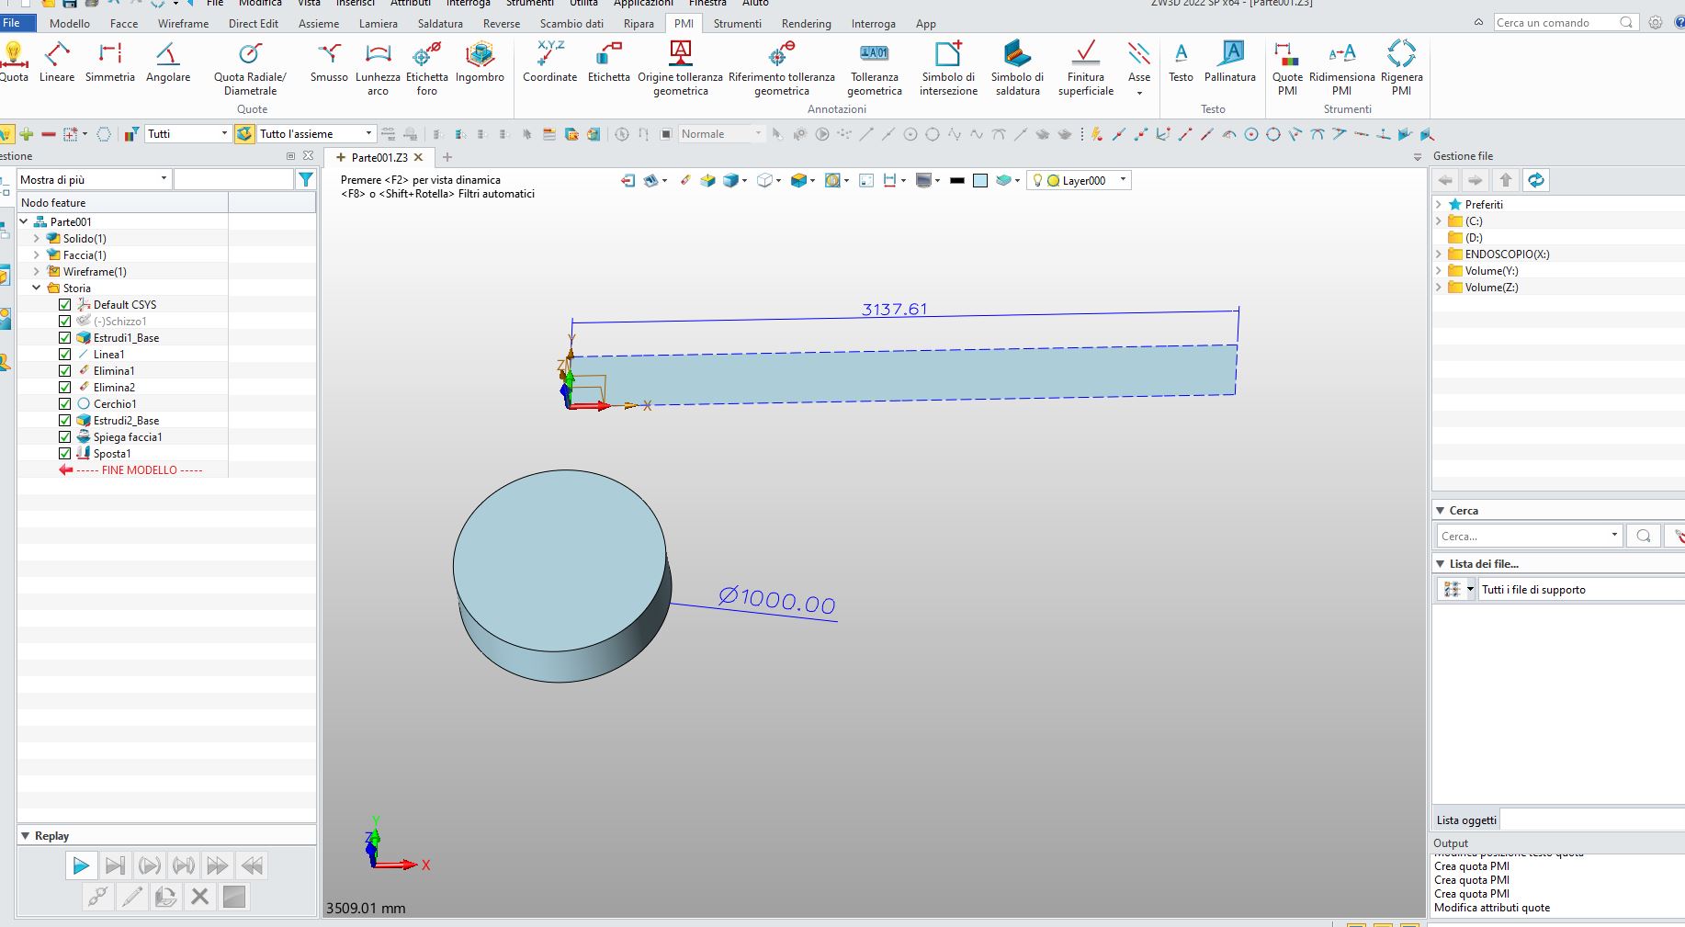The image size is (1685, 927).
Task: Expand the Wireframe(1) tree node
Action: click(x=37, y=272)
